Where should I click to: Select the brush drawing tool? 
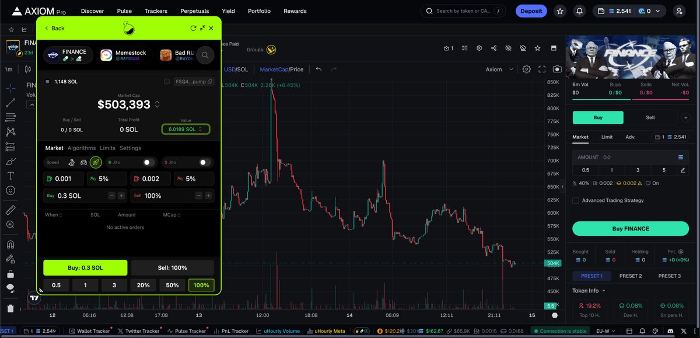pyautogui.click(x=10, y=161)
